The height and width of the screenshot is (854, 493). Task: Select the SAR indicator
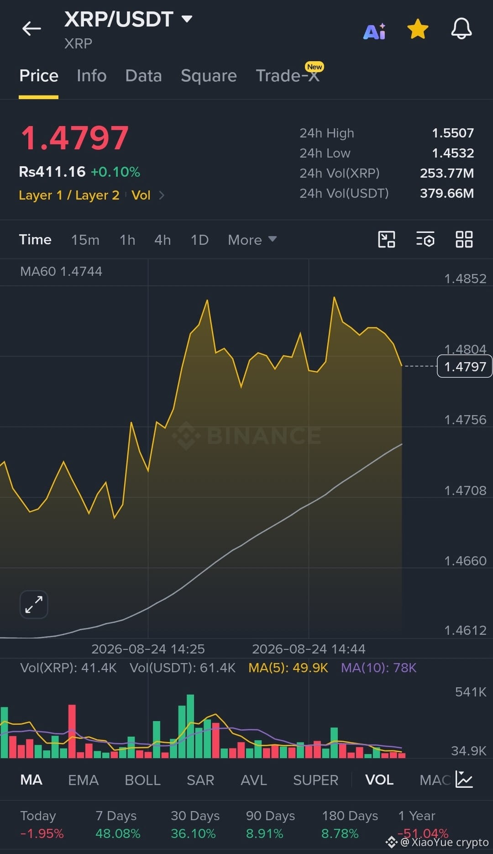200,780
